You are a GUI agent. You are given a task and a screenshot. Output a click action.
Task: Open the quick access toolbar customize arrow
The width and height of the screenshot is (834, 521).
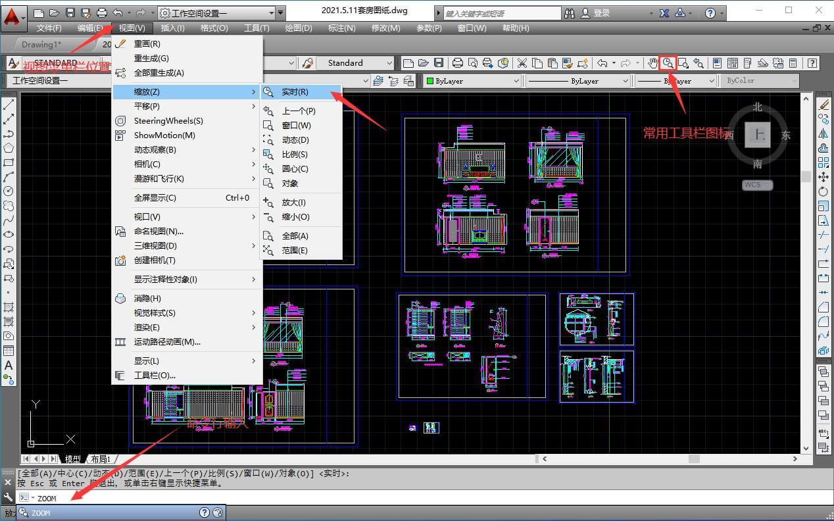click(282, 12)
